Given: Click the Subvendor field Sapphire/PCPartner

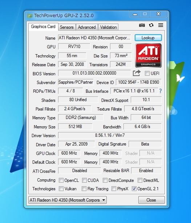Looking at the screenshot, I should click(x=76, y=82).
